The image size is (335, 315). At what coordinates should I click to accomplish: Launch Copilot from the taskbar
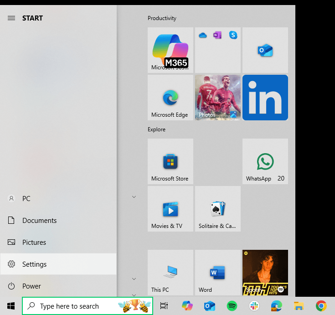click(187, 306)
